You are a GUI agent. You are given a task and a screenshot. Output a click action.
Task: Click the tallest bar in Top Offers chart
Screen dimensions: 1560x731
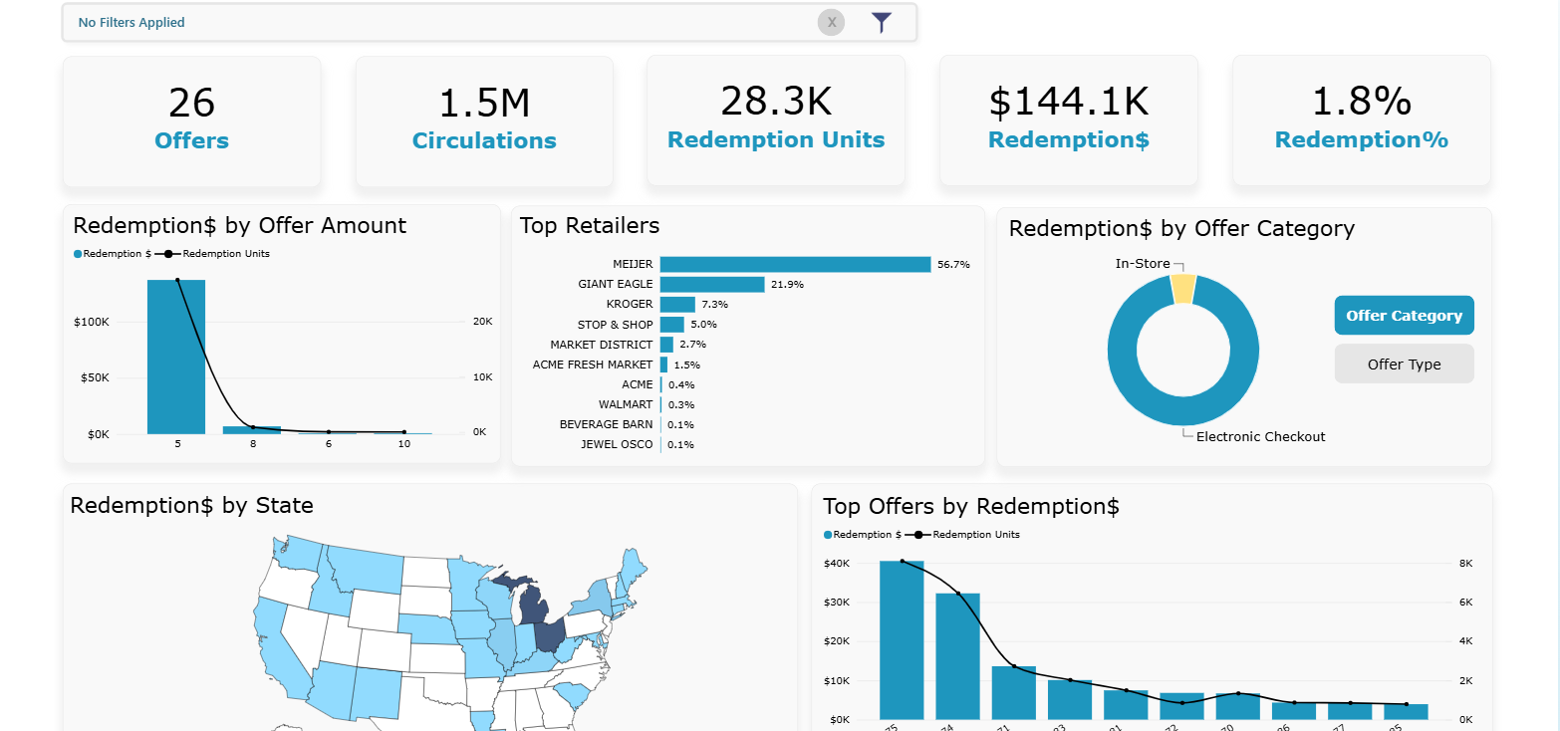902,640
